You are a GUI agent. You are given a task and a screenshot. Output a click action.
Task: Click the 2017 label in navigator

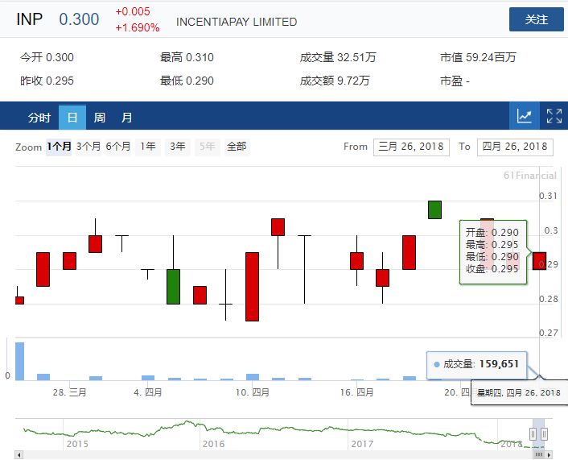coord(362,444)
